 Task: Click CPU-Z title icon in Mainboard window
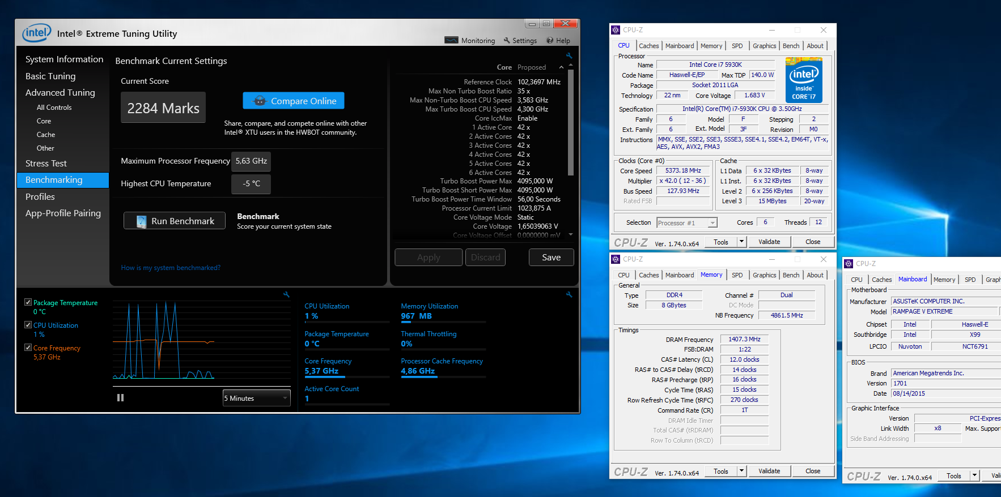point(849,264)
